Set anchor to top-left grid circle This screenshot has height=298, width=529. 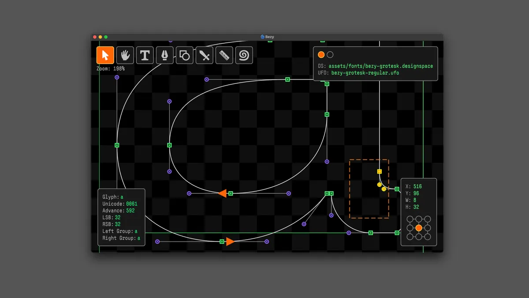click(x=410, y=219)
